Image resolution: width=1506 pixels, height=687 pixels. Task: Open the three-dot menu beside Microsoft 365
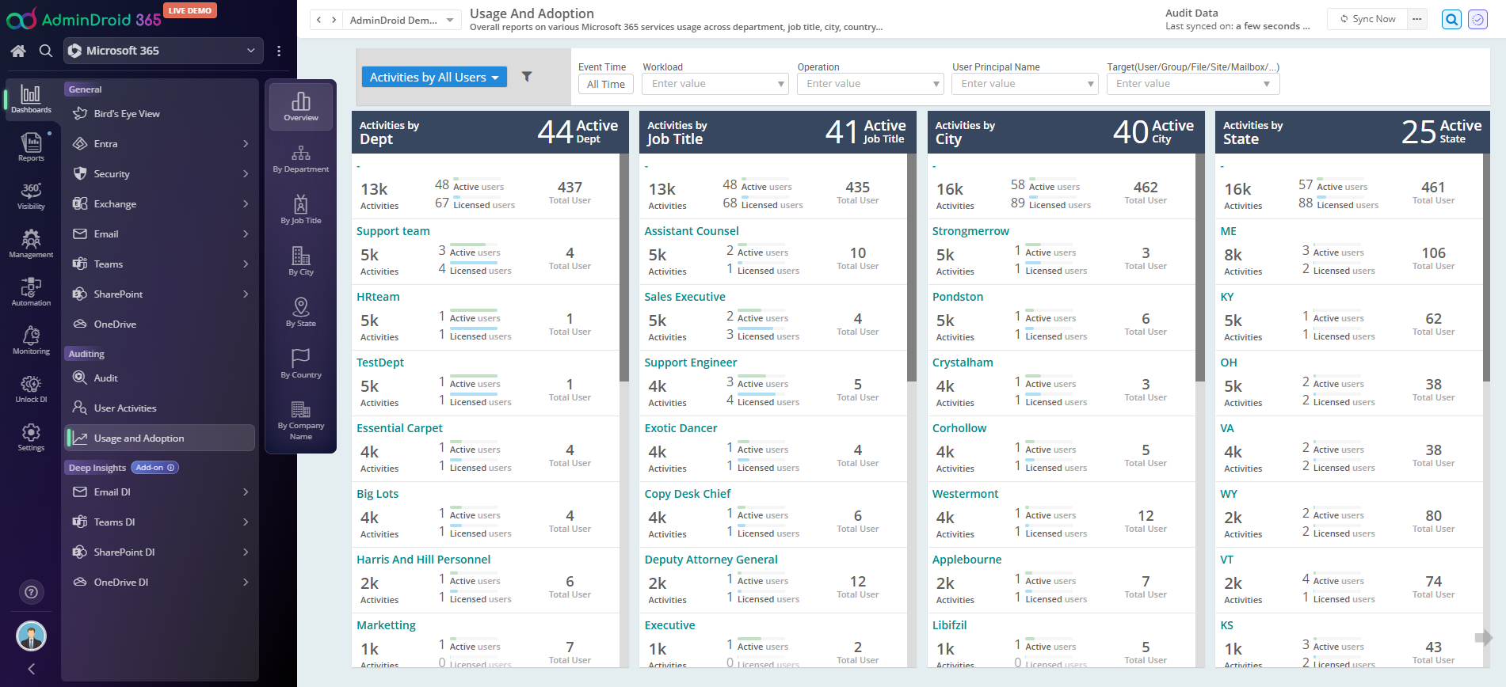tap(279, 51)
